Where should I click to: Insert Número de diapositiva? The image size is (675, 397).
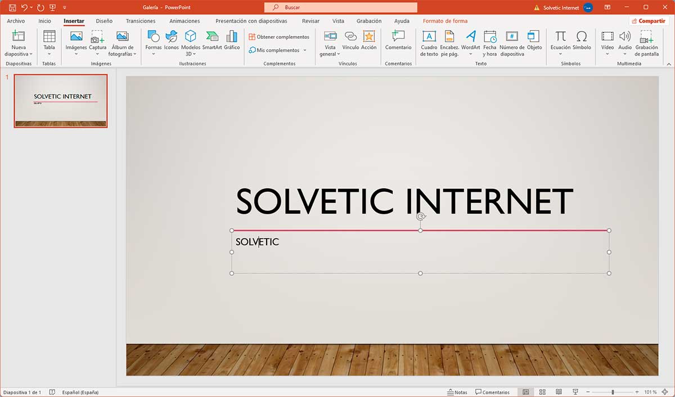click(512, 43)
